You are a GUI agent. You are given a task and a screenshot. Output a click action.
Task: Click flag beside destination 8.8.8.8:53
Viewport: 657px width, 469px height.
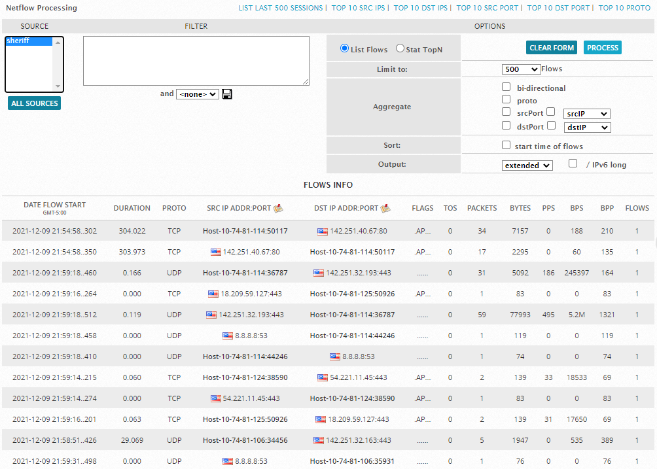tap(335, 356)
